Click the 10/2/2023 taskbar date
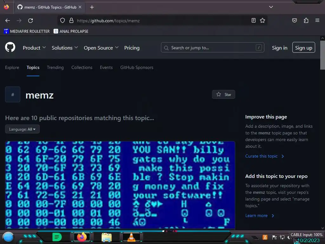 pyautogui.click(x=308, y=241)
